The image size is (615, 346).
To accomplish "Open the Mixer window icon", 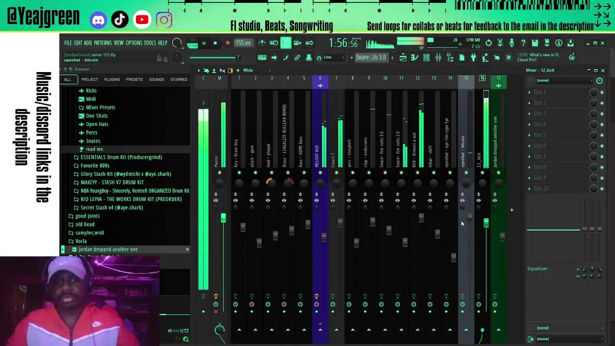I will tap(438, 58).
